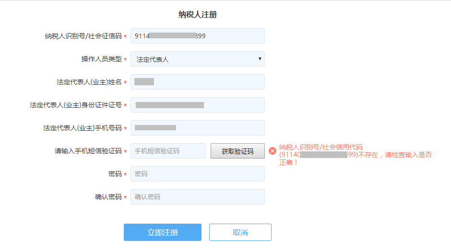Screen dimensions: 451x250
Task: Click the 请输入手机短信验证码 label
Action: click(x=88, y=151)
